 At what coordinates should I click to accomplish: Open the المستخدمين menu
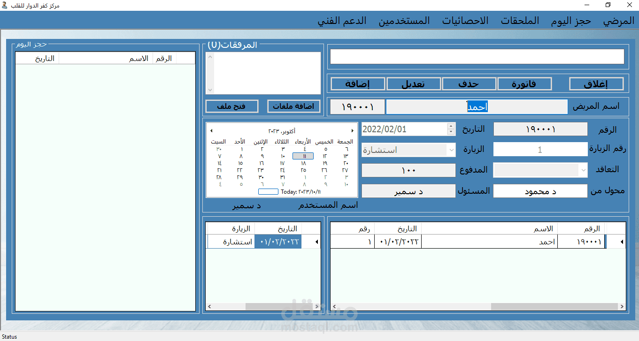405,21
